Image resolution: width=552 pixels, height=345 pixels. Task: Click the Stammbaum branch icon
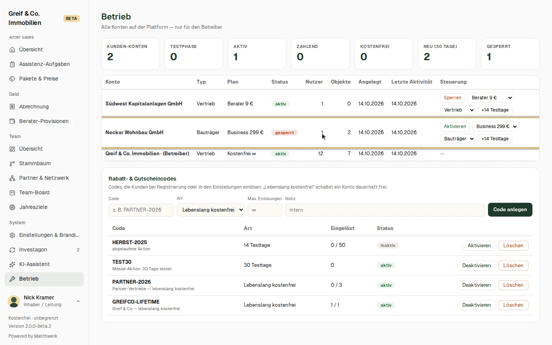pos(12,164)
